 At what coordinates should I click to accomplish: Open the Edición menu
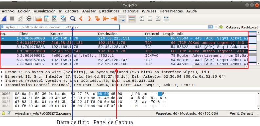(24, 11)
